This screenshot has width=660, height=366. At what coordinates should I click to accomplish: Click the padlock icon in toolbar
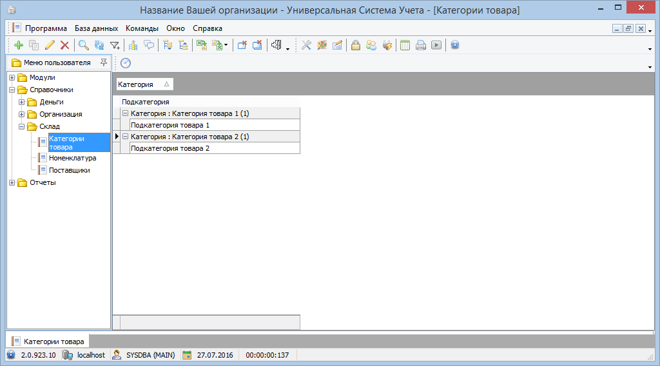(x=355, y=45)
